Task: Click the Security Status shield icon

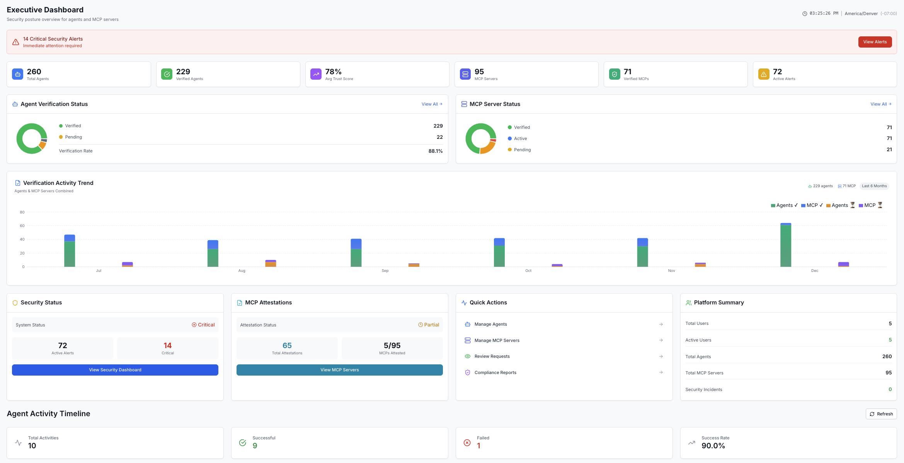Action: tap(15, 303)
